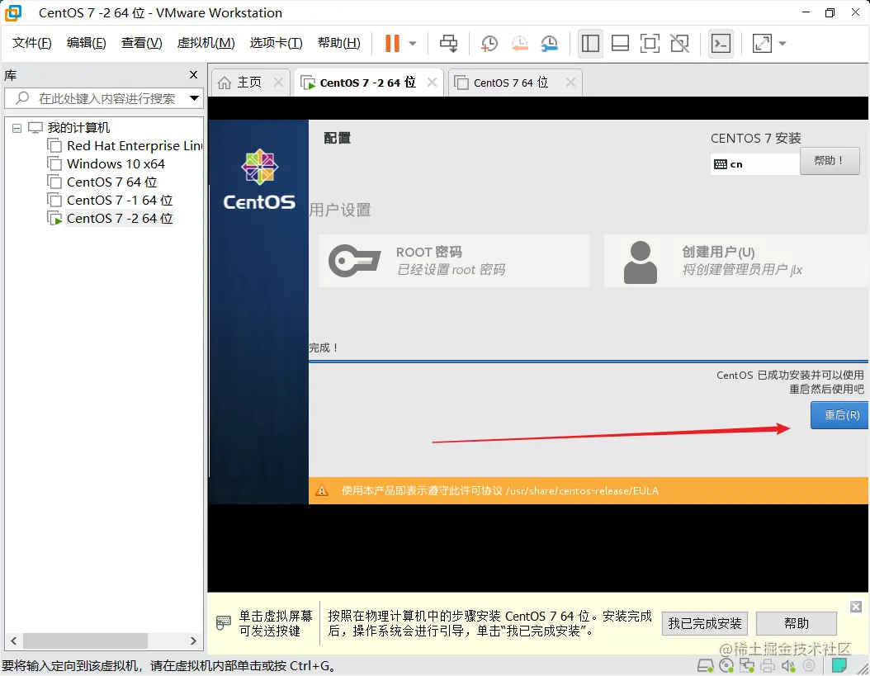Enter full screen mode
The height and width of the screenshot is (676, 870).
point(650,43)
